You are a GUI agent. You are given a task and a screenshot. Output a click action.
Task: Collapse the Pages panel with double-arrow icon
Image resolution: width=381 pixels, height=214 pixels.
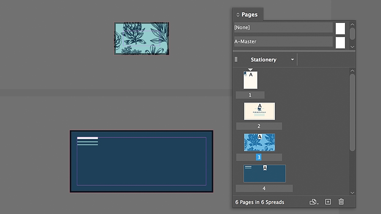coord(238,15)
